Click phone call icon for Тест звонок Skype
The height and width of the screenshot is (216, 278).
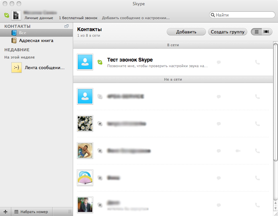[x=257, y=62]
